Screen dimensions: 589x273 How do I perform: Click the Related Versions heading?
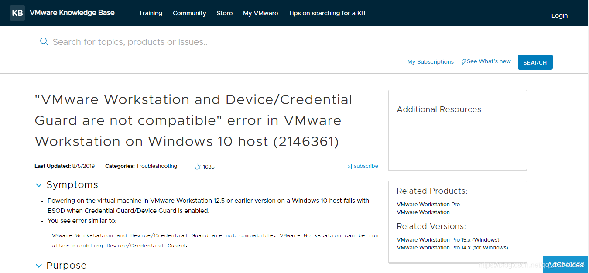pos(431,226)
